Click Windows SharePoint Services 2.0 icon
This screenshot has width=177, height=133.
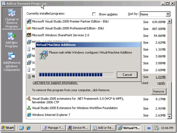coord(29,35)
